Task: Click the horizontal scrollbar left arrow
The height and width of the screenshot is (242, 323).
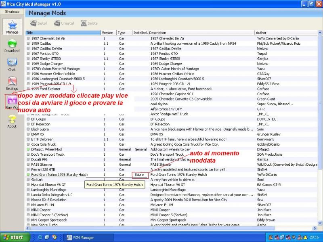Action: coord(27,228)
